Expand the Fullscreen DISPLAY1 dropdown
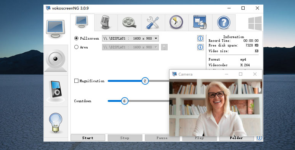 pos(130,39)
